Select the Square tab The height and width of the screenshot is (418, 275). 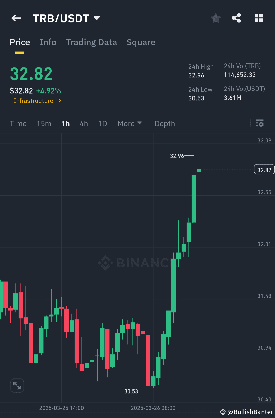point(141,42)
